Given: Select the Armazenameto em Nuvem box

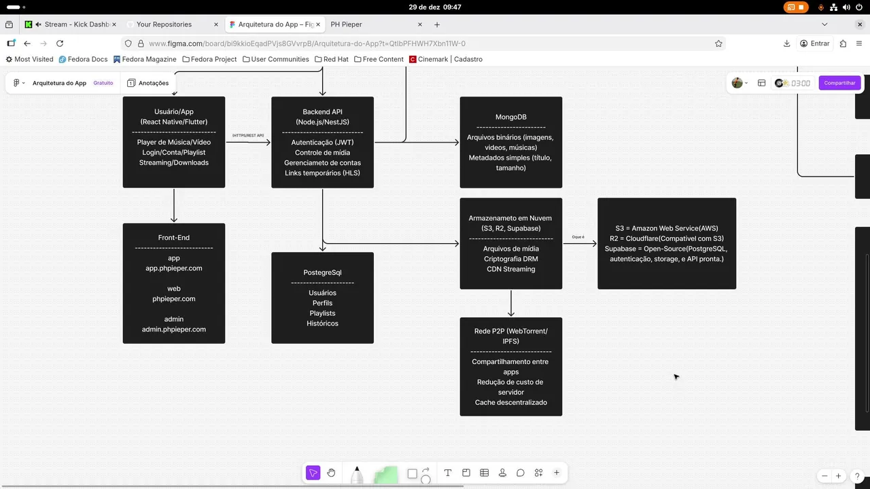Looking at the screenshot, I should pos(511,243).
